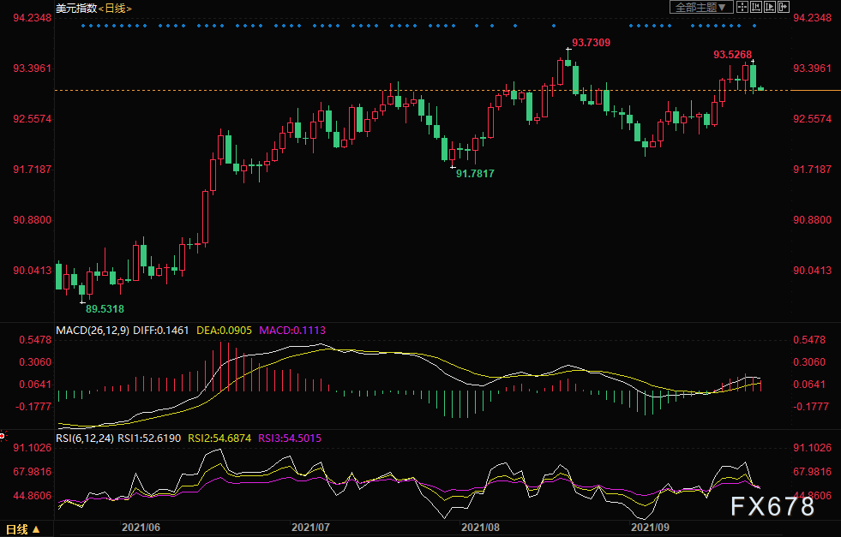Click the <日线> period label

(x=115, y=8)
